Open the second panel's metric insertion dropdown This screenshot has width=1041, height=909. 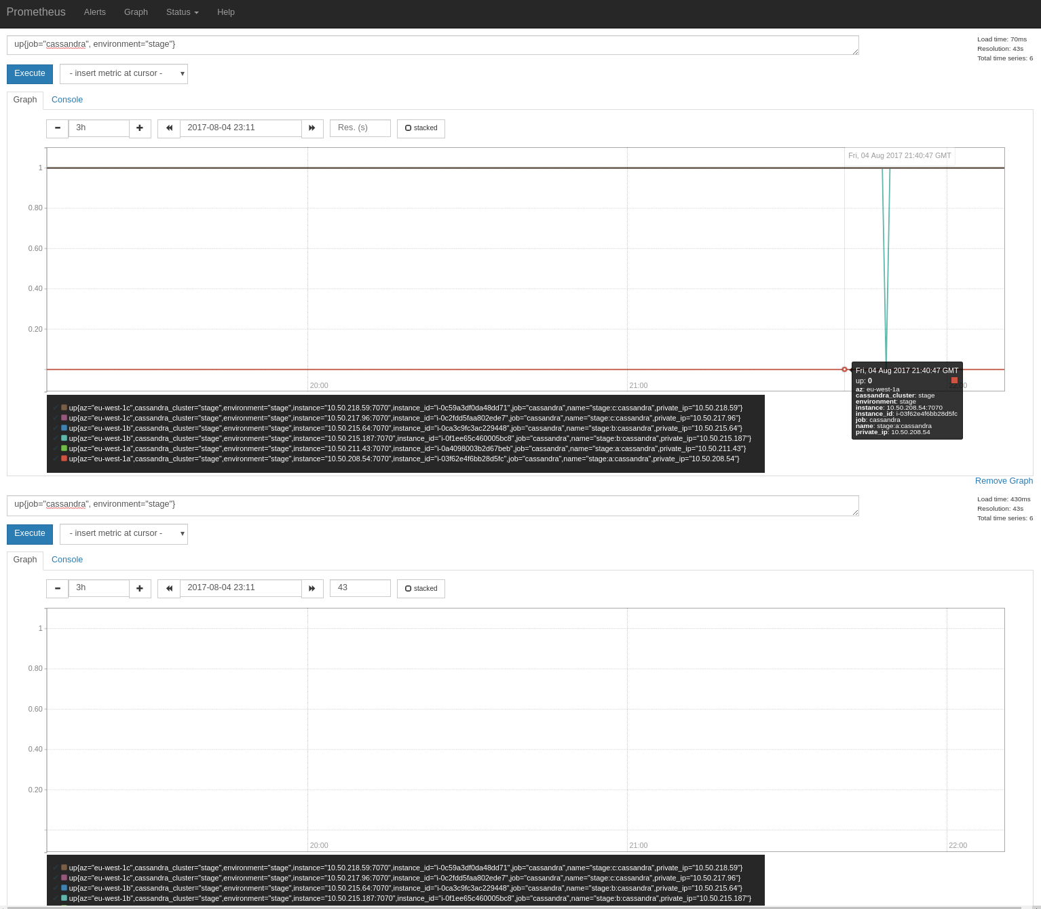pyautogui.click(x=124, y=533)
